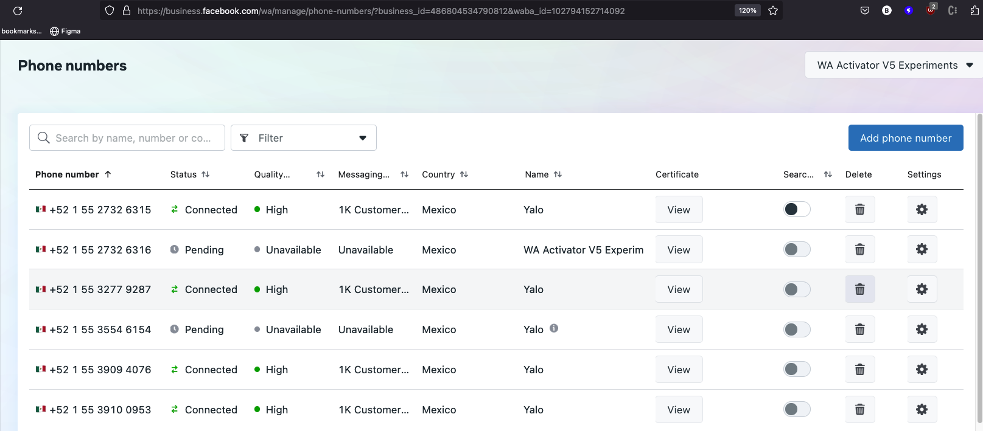Click the blue lightning extension icon

pyautogui.click(x=909, y=10)
